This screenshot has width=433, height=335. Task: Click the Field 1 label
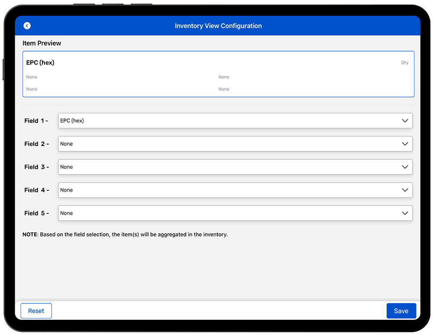point(36,121)
